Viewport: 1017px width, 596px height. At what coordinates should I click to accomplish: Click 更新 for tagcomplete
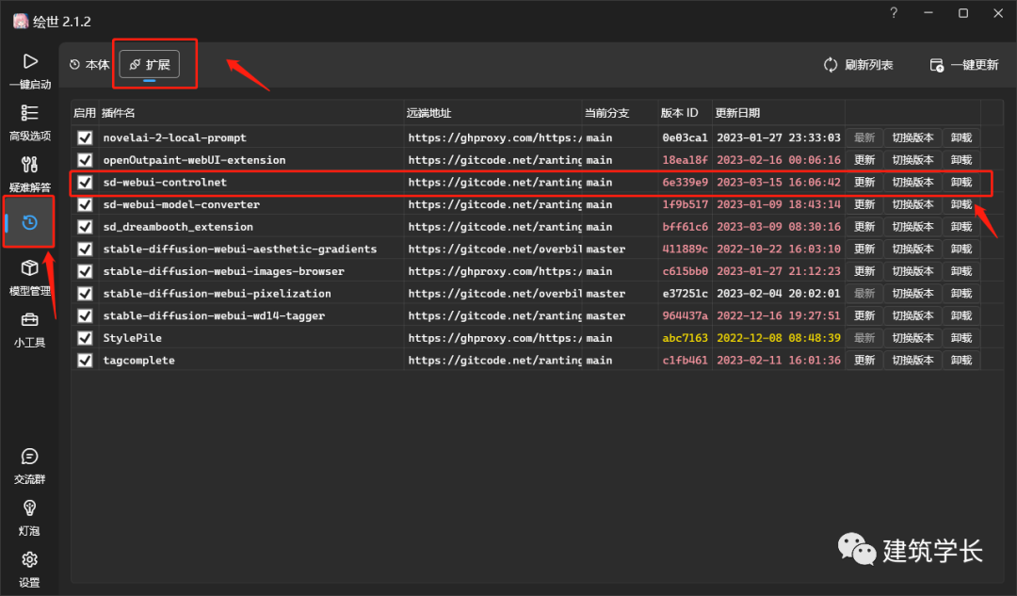point(864,360)
